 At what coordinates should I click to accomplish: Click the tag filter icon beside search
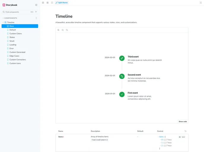[36, 12]
